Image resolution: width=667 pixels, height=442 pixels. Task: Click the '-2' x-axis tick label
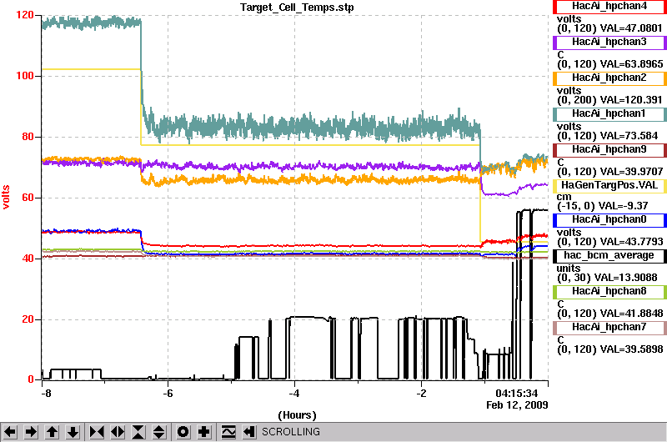click(421, 394)
